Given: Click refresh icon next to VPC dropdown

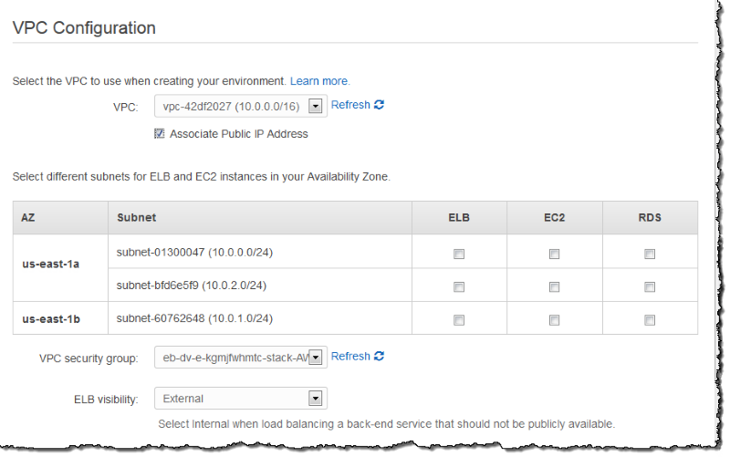Looking at the screenshot, I should [x=379, y=105].
